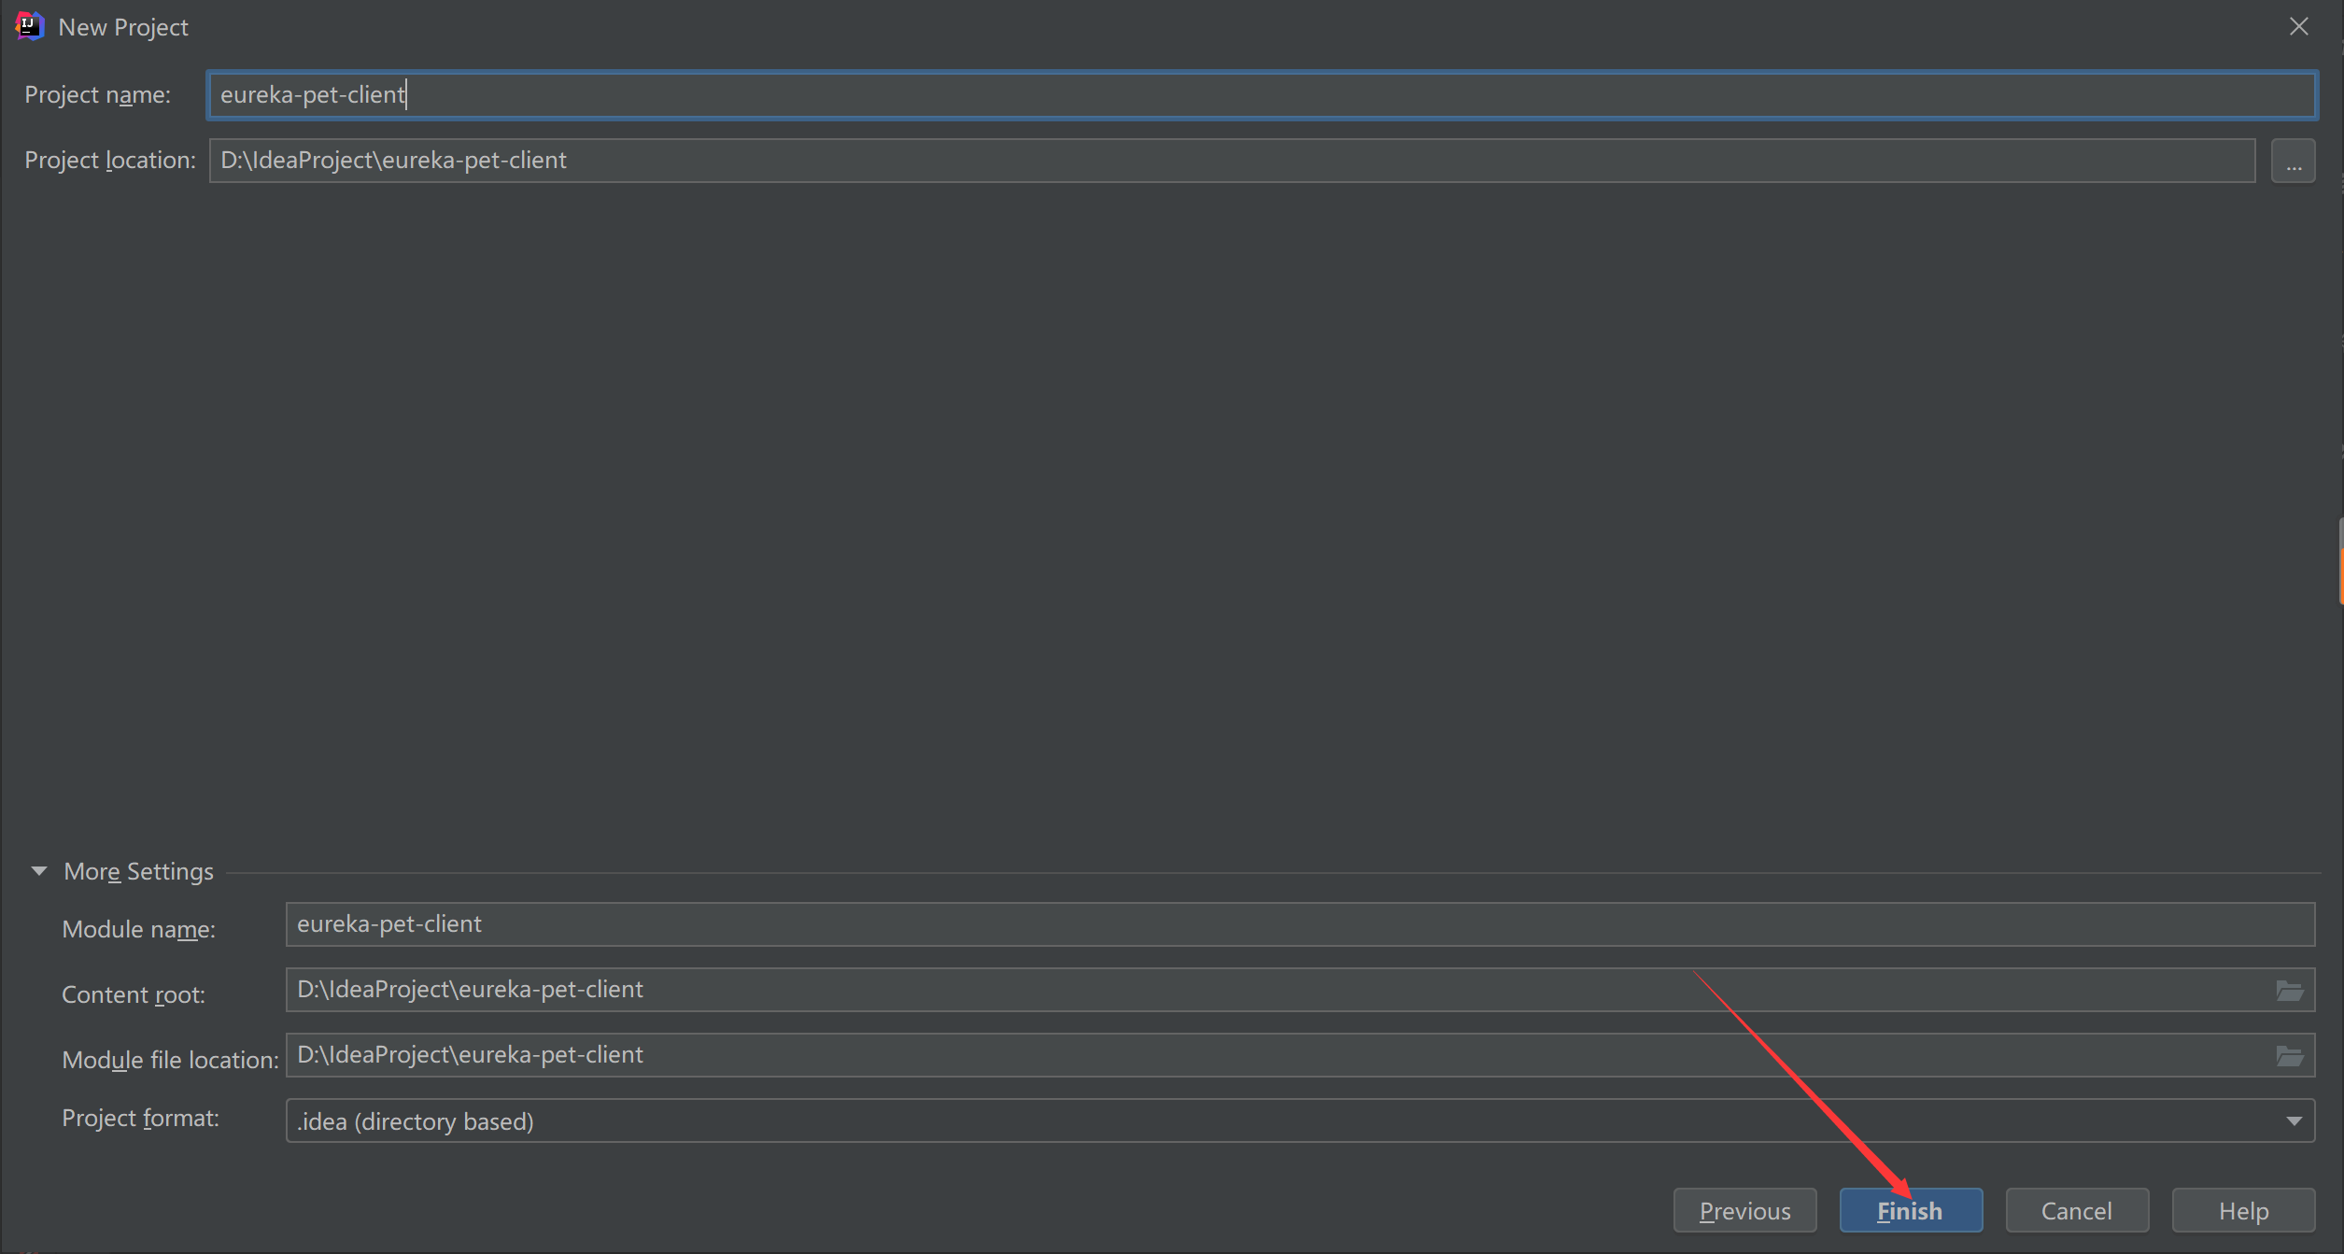The image size is (2344, 1254).
Task: Click the New Project title text
Action: pos(123,26)
